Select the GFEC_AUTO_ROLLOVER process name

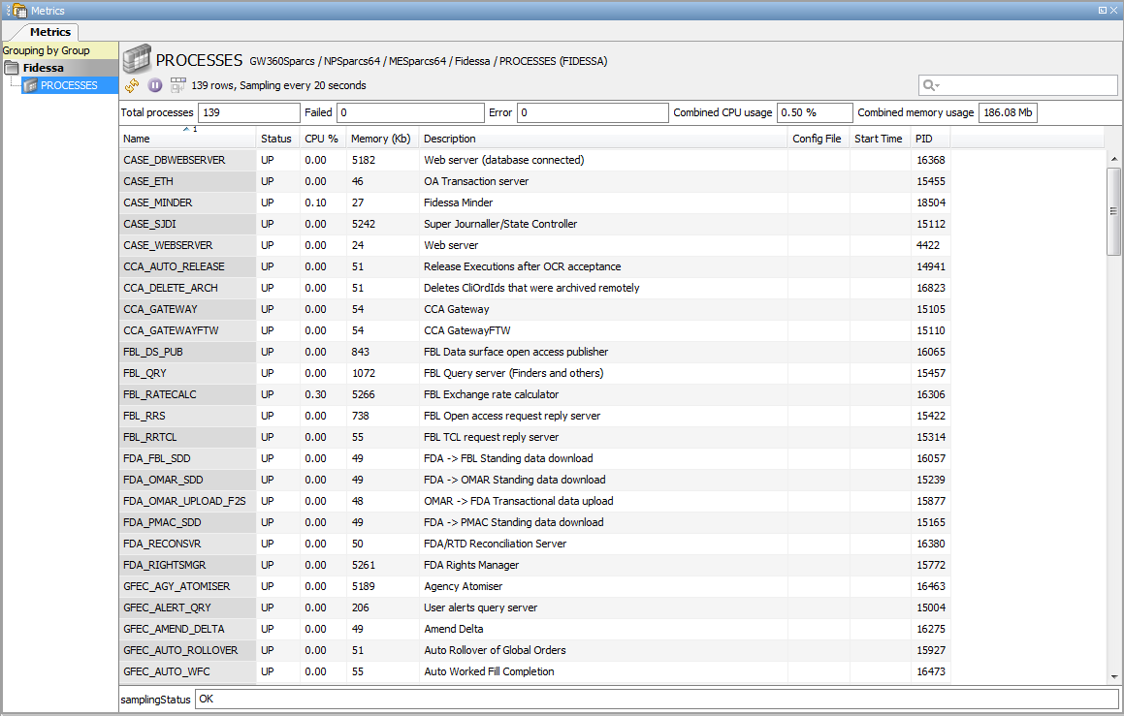pyautogui.click(x=180, y=650)
